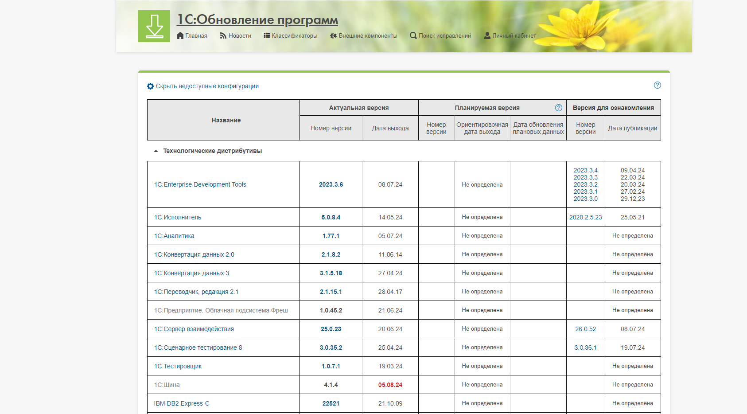Click the Актуальная версия header
This screenshot has height=414, width=747.
tap(359, 108)
